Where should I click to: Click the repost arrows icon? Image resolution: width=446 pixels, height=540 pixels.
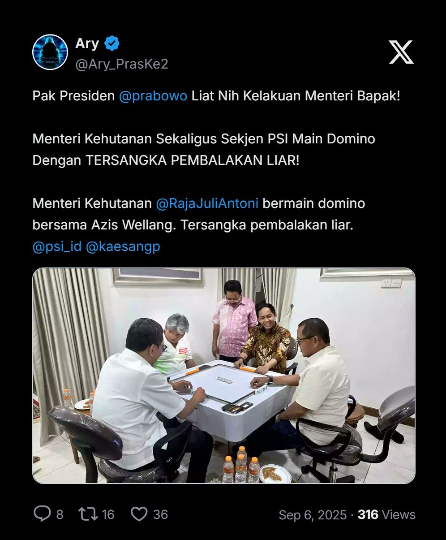tap(87, 514)
